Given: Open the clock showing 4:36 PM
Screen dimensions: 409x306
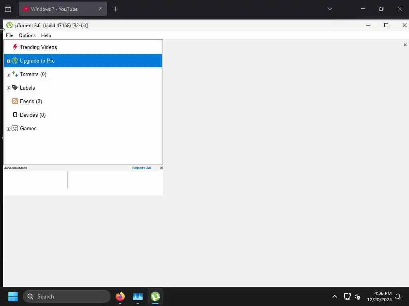Looking at the screenshot, I should (x=379, y=296).
